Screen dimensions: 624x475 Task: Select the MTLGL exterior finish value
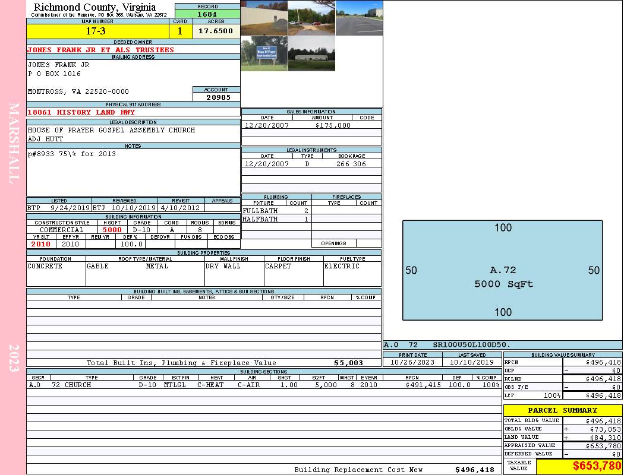[175, 385]
